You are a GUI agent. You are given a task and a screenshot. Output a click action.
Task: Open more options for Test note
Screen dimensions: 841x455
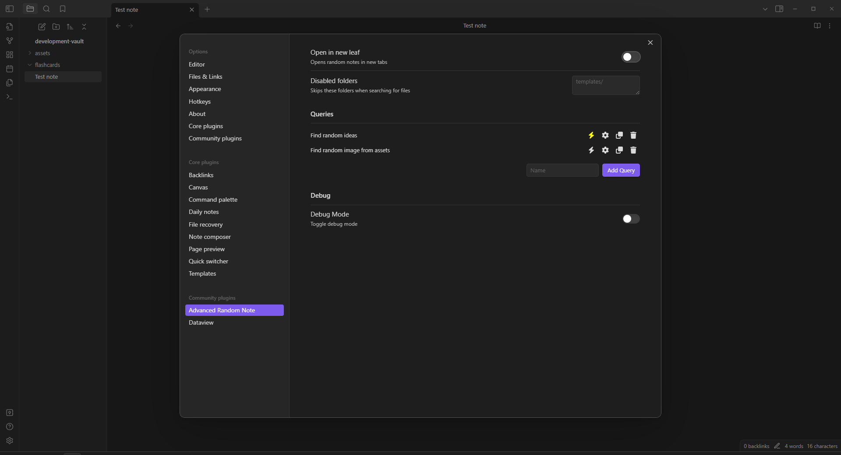(830, 26)
